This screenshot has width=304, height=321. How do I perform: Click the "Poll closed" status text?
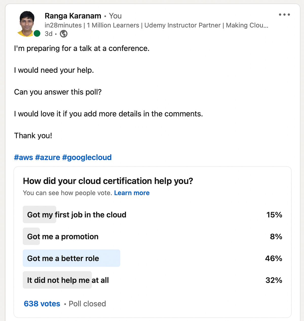click(87, 304)
